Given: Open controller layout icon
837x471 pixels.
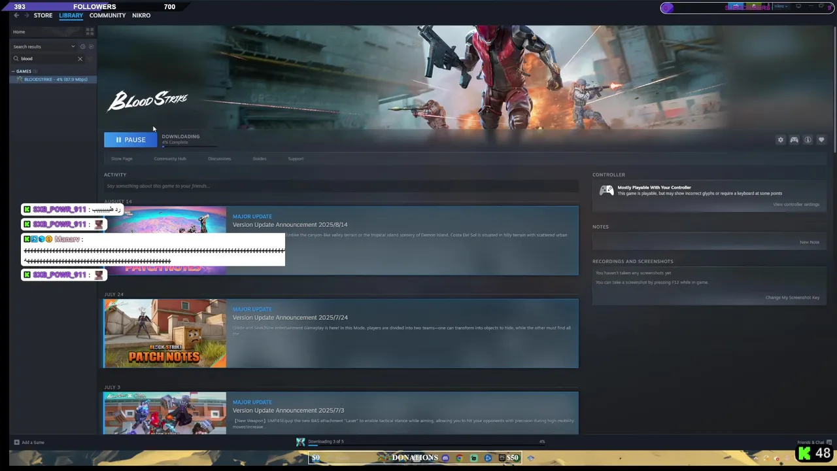Looking at the screenshot, I should [794, 139].
